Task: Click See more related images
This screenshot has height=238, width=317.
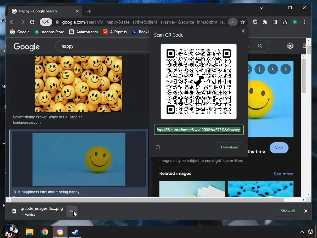Action: 284,174
